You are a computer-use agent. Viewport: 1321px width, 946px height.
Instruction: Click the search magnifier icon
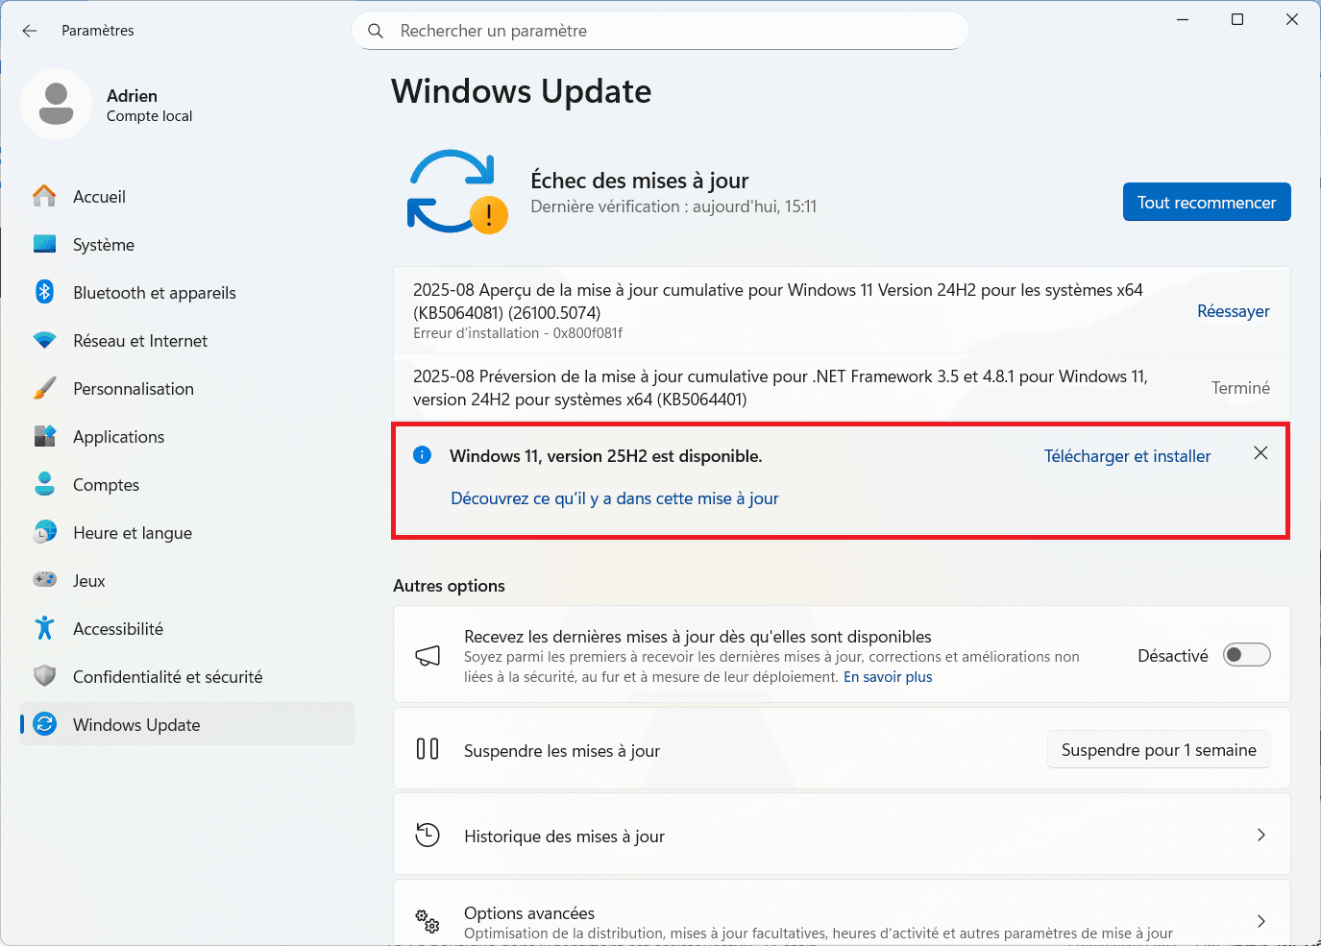tap(376, 31)
